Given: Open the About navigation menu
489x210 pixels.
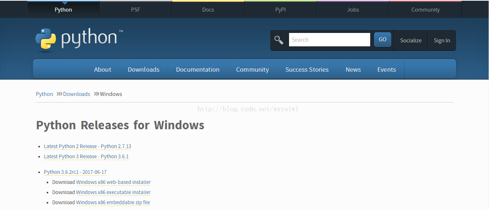Looking at the screenshot, I should click(103, 70).
